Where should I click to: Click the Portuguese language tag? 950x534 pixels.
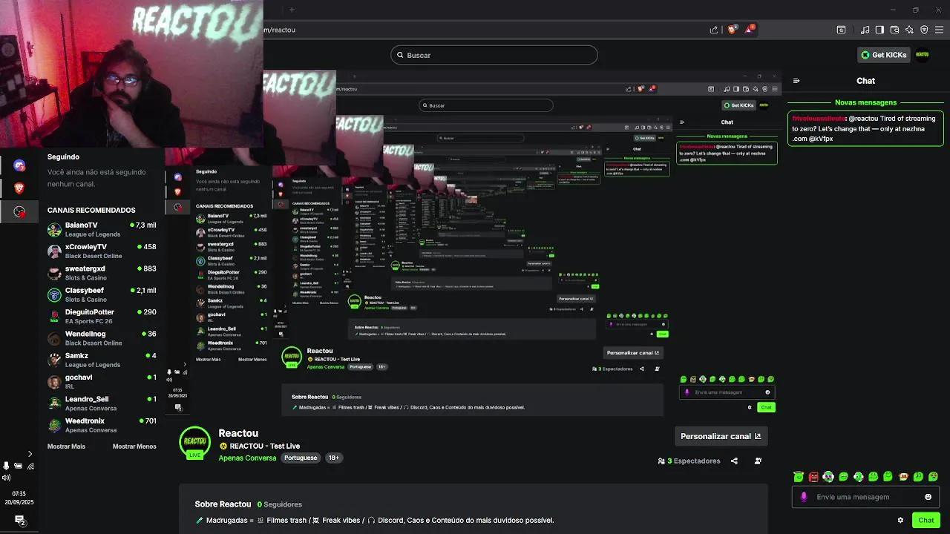(301, 458)
